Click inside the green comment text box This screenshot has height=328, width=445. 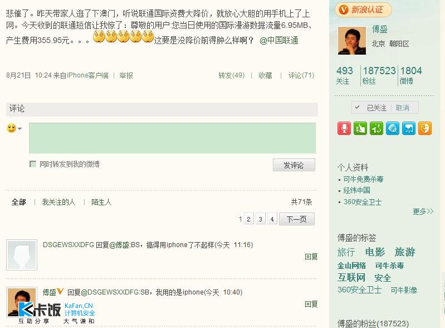click(172, 138)
